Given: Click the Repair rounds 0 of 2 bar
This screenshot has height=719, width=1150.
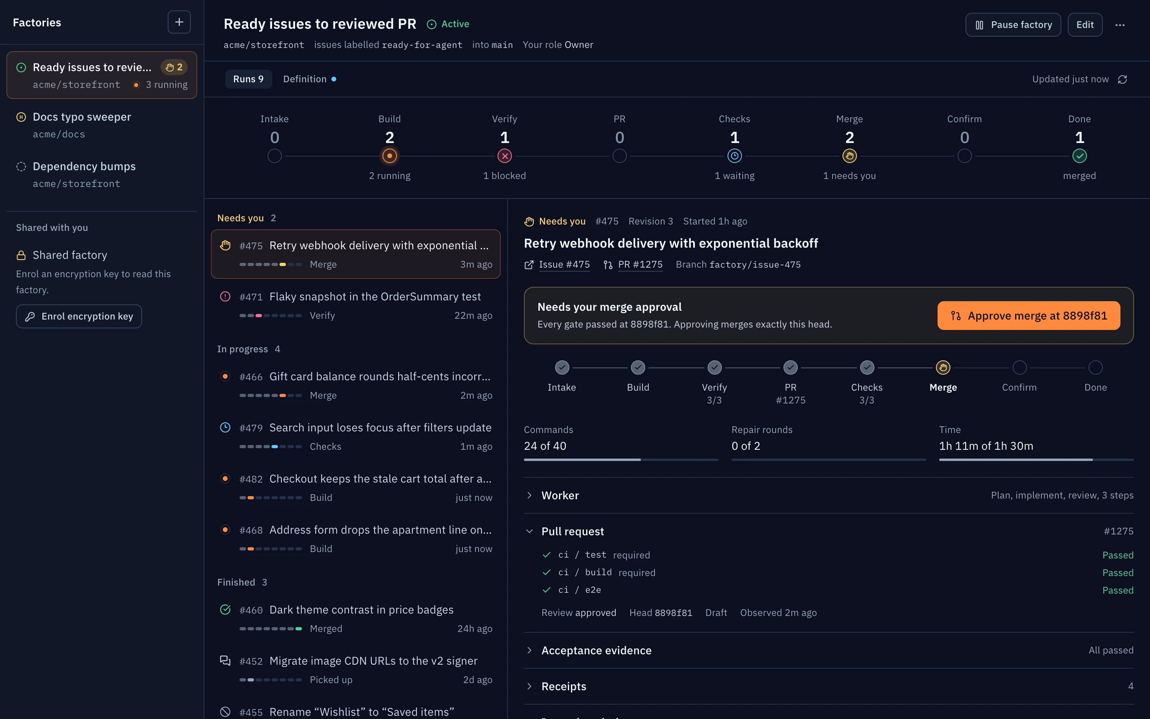Looking at the screenshot, I should point(828,460).
